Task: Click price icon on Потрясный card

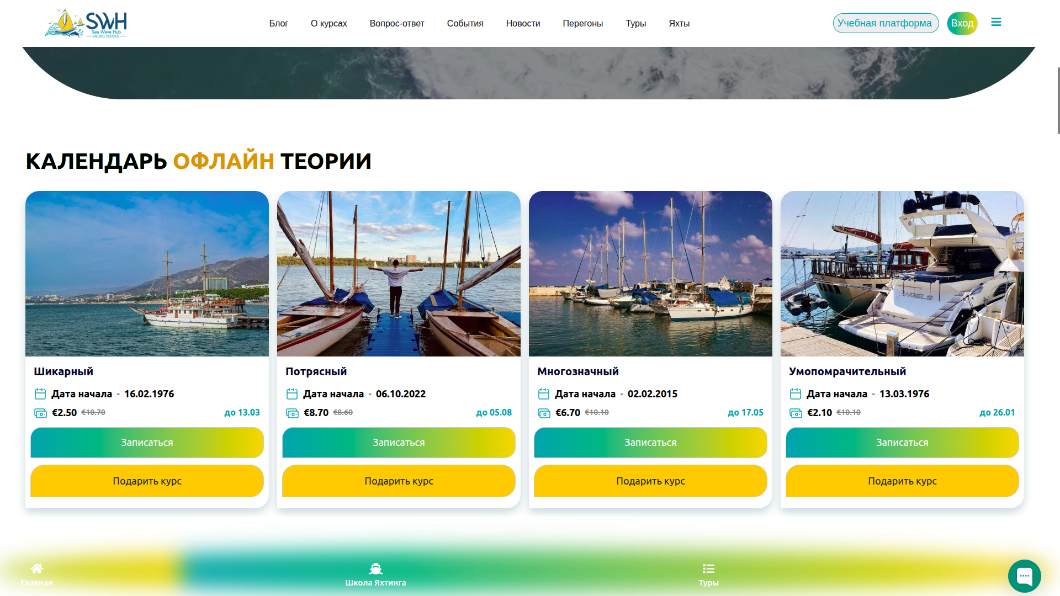Action: click(x=292, y=413)
